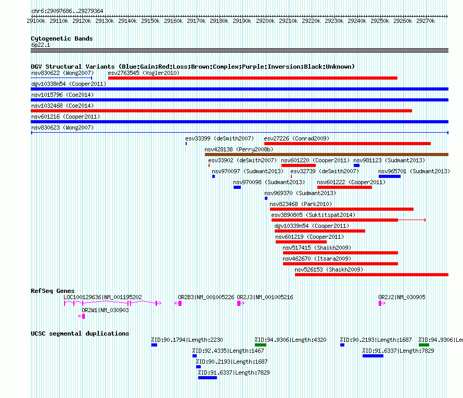Click the OR2B3 gene arrow glyph
This screenshot has height=398, width=463.
pyautogui.click(x=178, y=303)
